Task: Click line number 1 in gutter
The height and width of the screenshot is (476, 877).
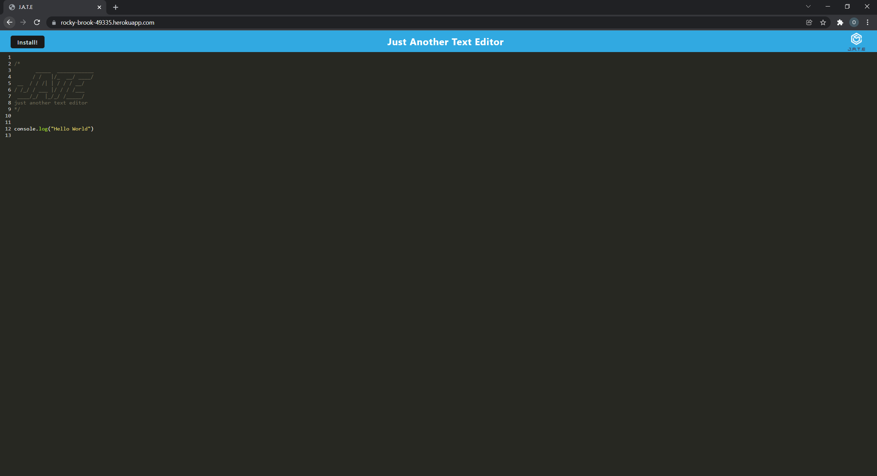Action: [x=9, y=57]
